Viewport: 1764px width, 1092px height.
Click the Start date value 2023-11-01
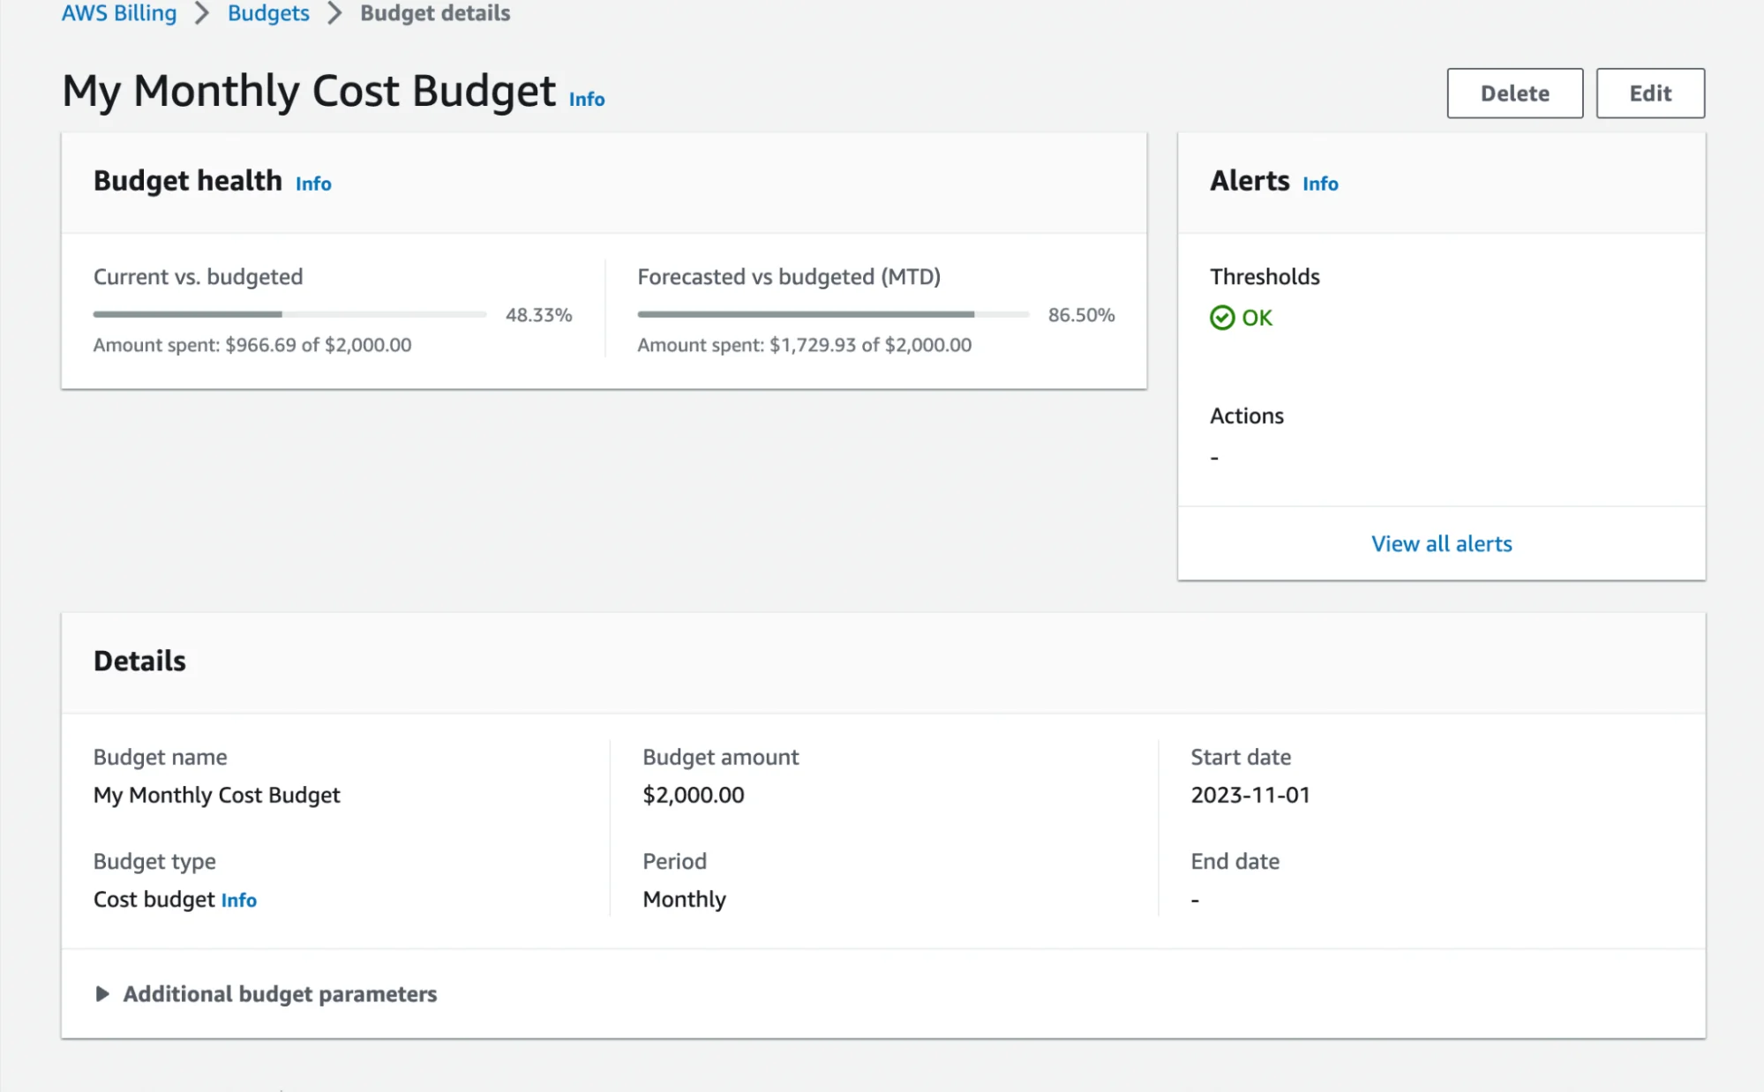[1250, 795]
